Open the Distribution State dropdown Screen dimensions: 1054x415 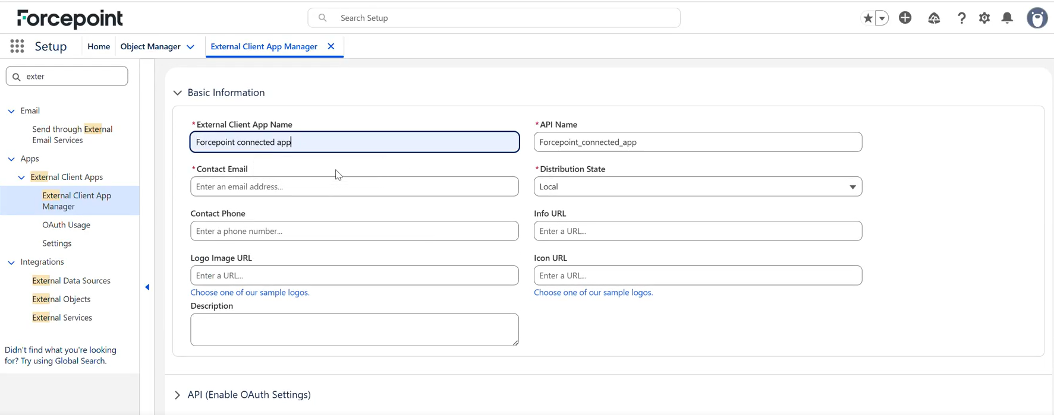698,186
